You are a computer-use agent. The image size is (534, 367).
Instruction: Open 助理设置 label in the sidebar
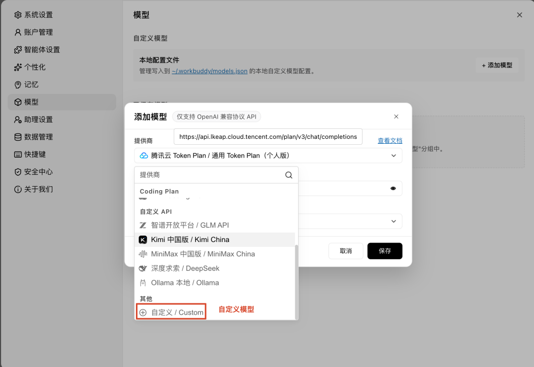coord(39,120)
